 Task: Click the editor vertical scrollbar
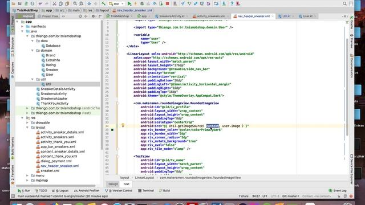coord(347,87)
